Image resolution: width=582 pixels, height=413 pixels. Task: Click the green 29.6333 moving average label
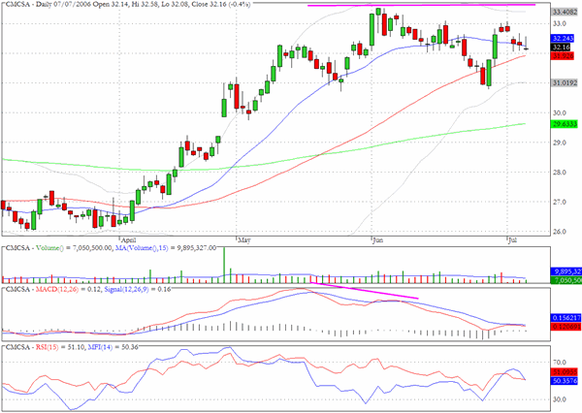[x=565, y=124]
